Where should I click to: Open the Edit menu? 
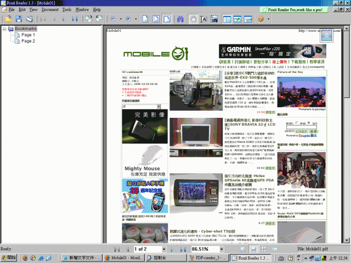(x=22, y=10)
